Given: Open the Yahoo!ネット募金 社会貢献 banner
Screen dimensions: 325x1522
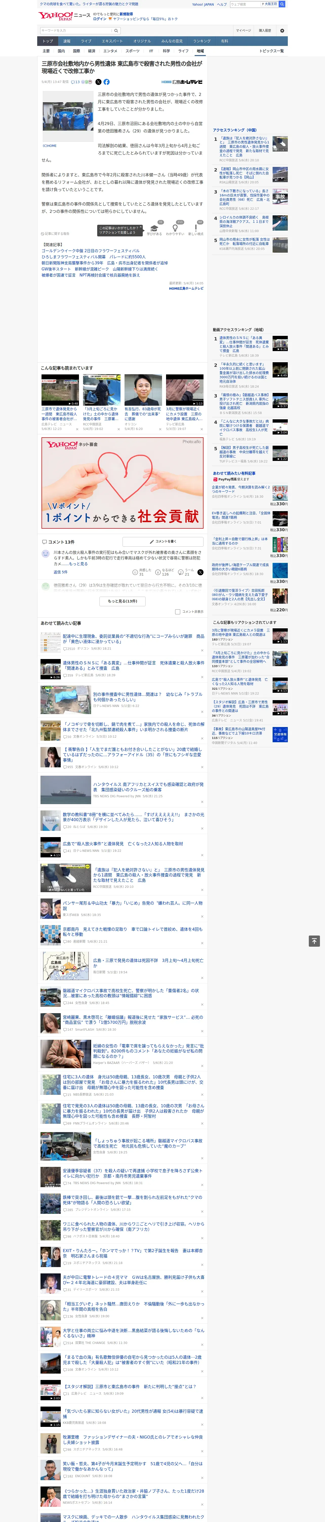Looking at the screenshot, I should click(x=122, y=483).
